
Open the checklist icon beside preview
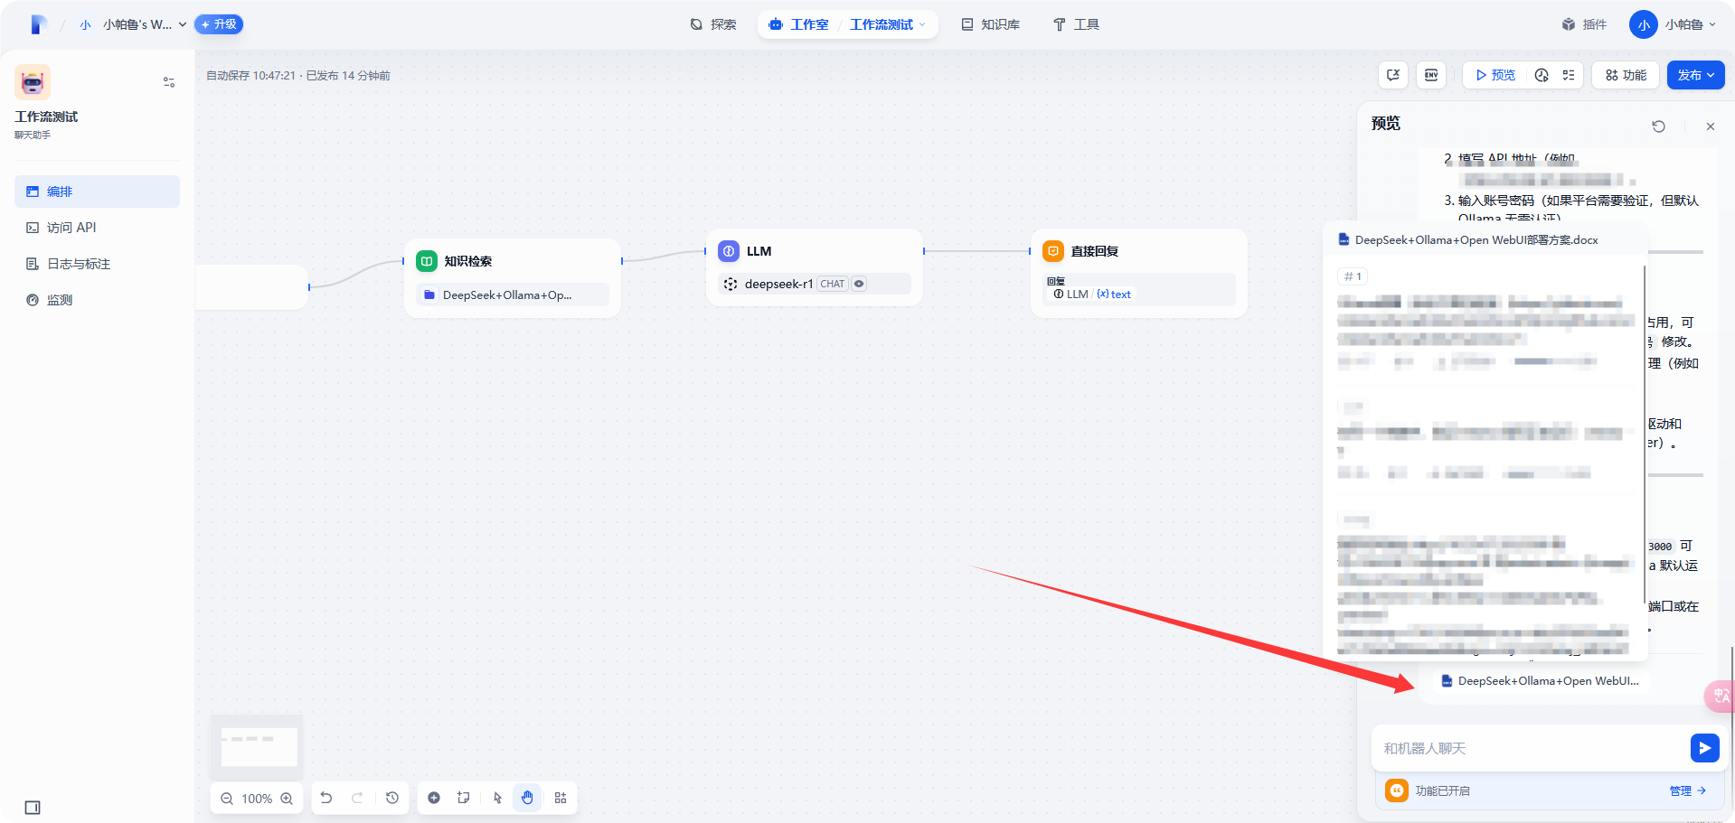(x=1569, y=75)
